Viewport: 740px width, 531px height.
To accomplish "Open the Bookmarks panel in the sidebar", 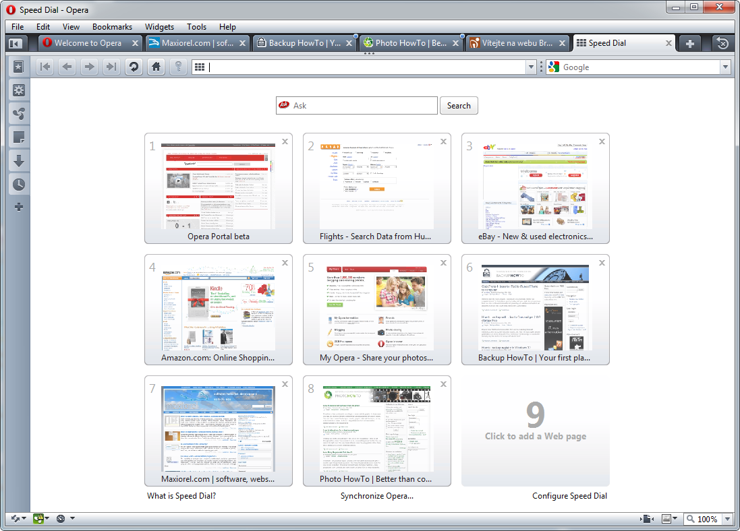I will (x=18, y=67).
